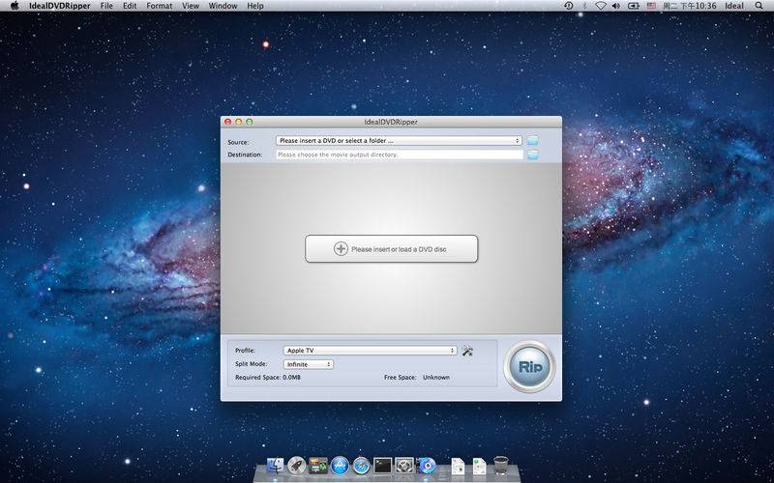Click the menu bar clock showing 10:36
This screenshot has height=483, width=774.
[689, 6]
